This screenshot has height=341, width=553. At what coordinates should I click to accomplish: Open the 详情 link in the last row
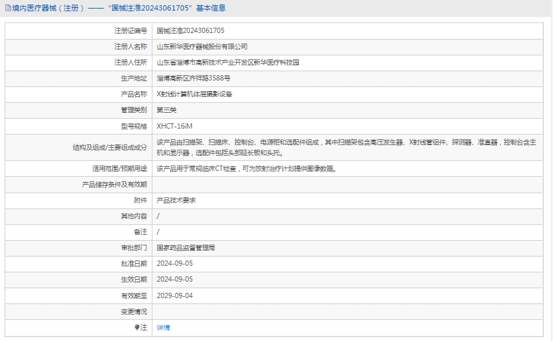pos(163,327)
